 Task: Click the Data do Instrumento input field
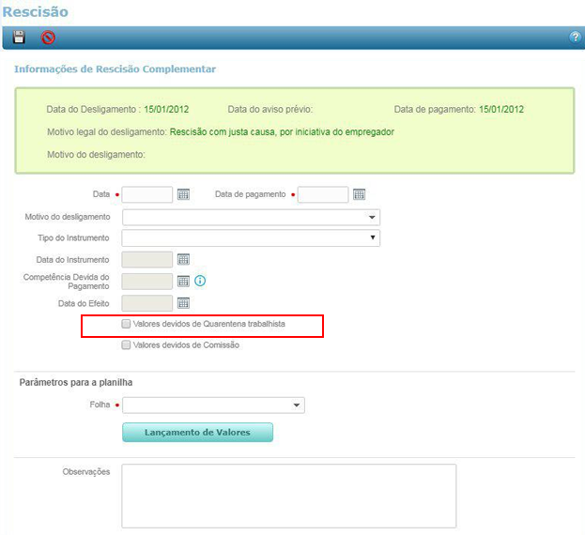click(x=147, y=259)
